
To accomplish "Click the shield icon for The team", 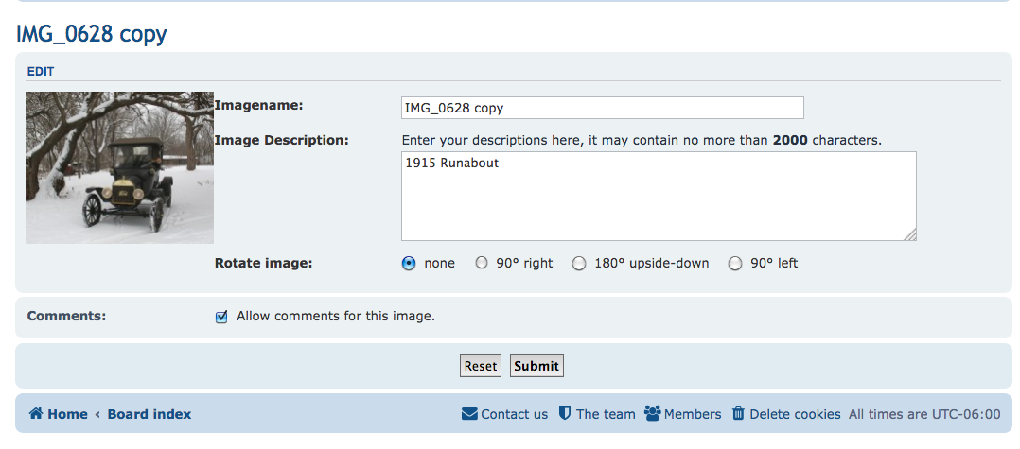I will [x=564, y=414].
